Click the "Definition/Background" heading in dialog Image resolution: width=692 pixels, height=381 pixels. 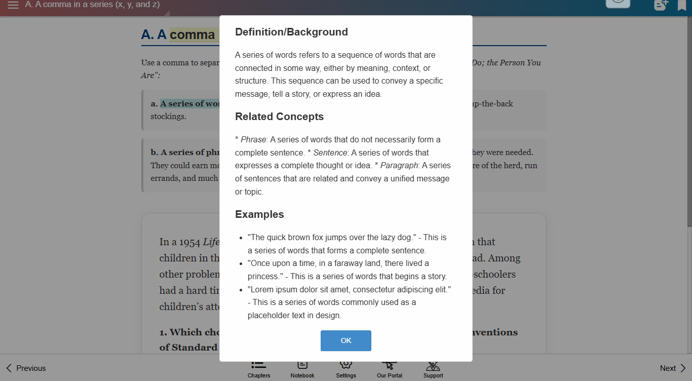point(291,32)
